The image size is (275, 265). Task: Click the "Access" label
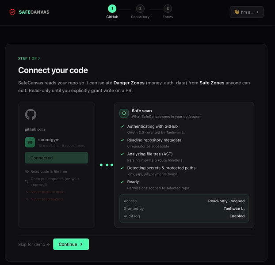(x=130, y=201)
